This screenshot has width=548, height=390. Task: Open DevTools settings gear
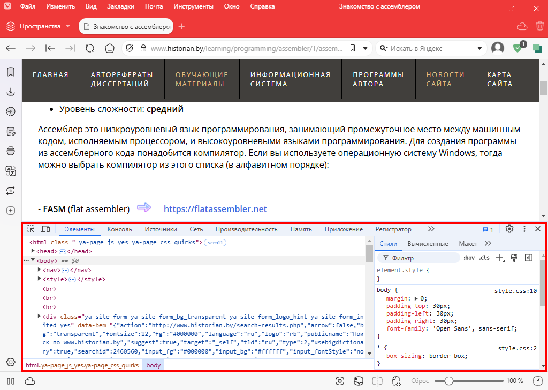click(509, 229)
